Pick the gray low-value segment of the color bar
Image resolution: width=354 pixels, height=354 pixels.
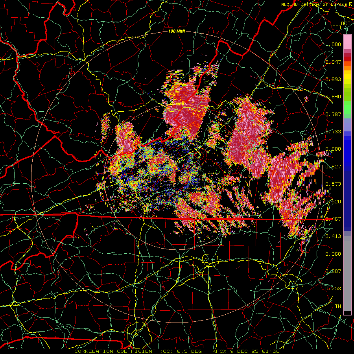click(347, 273)
